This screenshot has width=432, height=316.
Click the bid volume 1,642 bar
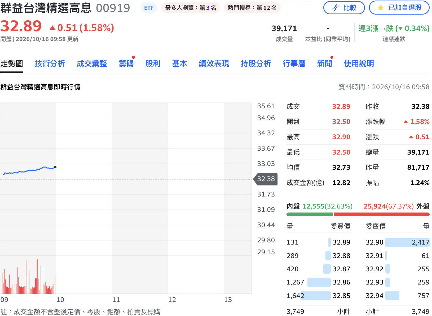[315, 296]
